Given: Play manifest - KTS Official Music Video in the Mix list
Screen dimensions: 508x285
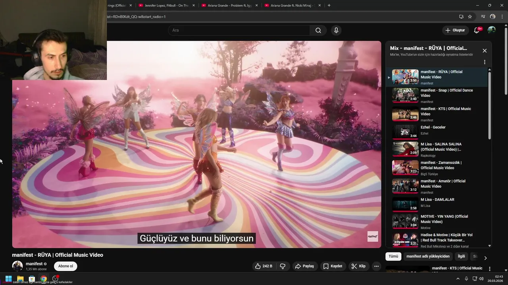Looking at the screenshot, I should pyautogui.click(x=437, y=114).
